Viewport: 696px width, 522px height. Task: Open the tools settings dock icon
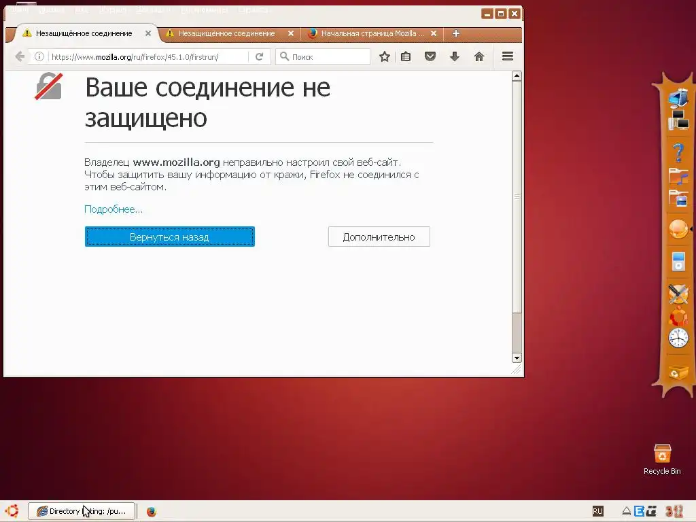coord(678,294)
